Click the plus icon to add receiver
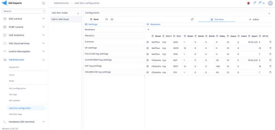The height and width of the screenshot is (130, 275). pyautogui.click(x=148, y=30)
